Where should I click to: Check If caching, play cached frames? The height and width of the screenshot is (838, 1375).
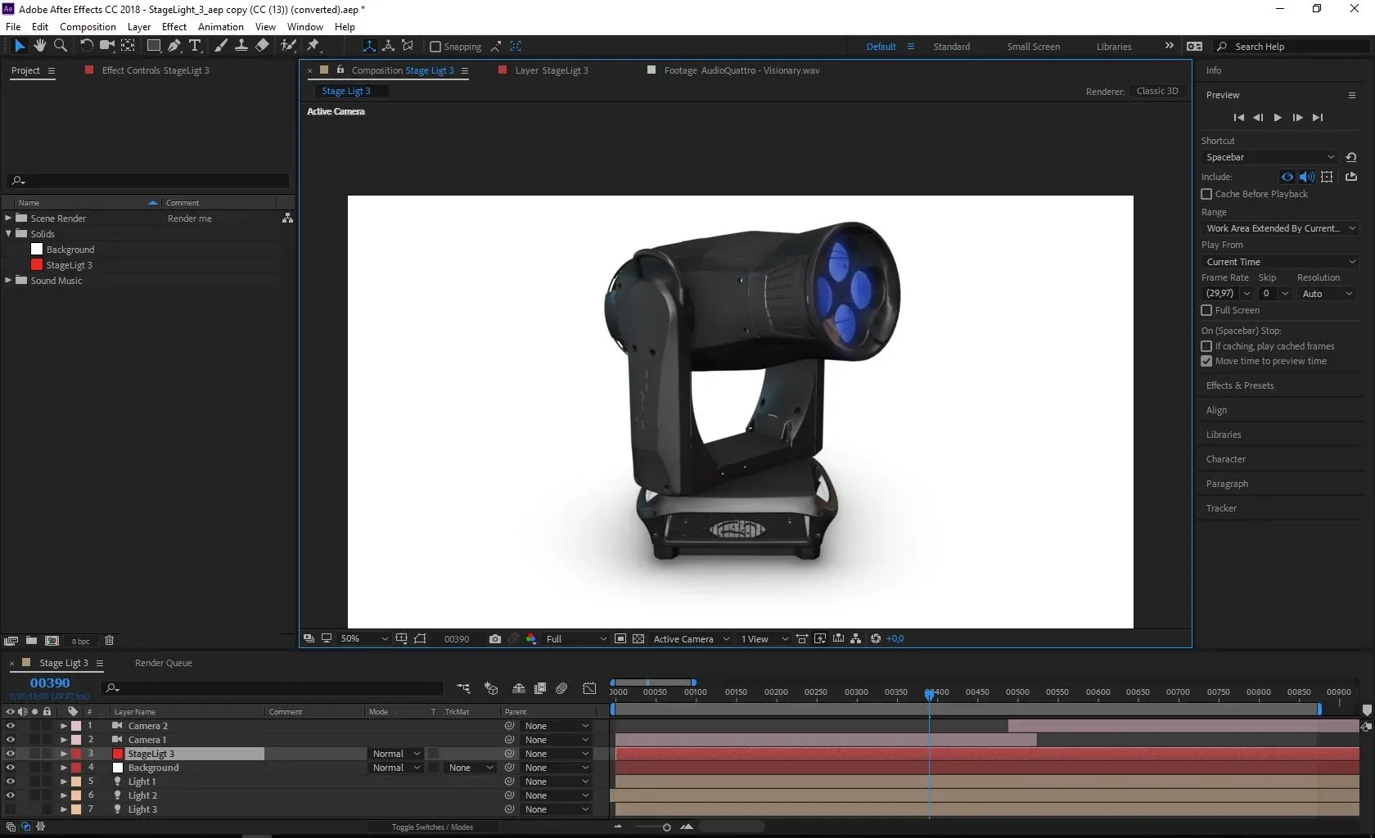coord(1206,346)
